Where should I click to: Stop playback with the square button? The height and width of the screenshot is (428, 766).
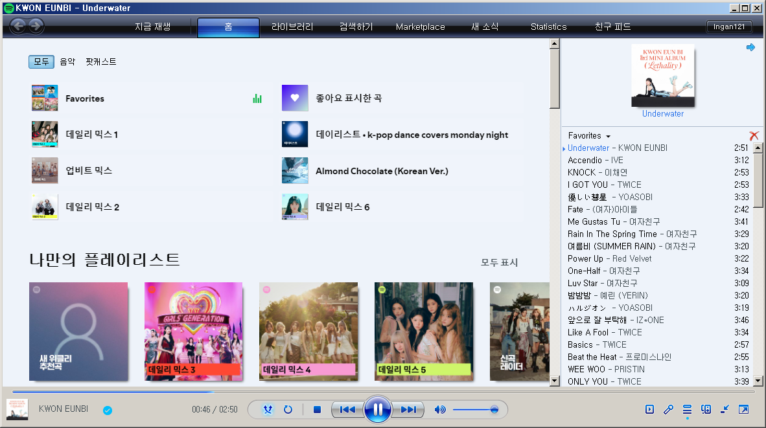coord(317,409)
